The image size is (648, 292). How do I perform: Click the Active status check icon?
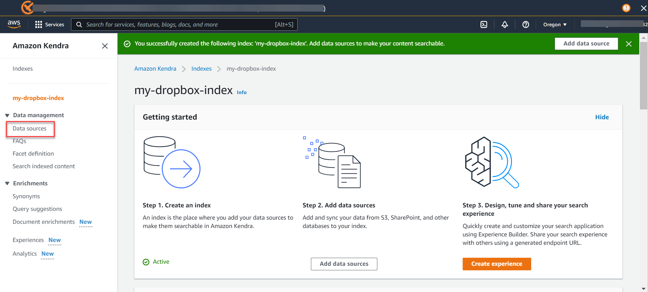(x=146, y=262)
